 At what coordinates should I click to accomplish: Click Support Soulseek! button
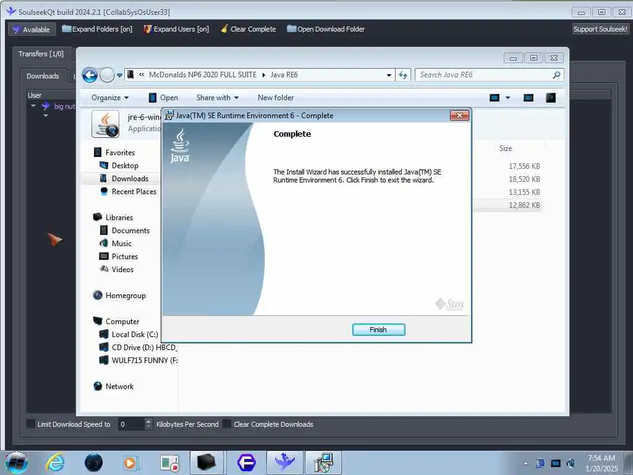(x=600, y=29)
